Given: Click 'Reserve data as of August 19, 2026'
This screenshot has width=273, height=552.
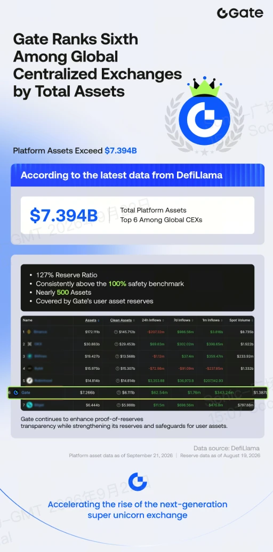Looking at the screenshot, I should click(x=220, y=456).
